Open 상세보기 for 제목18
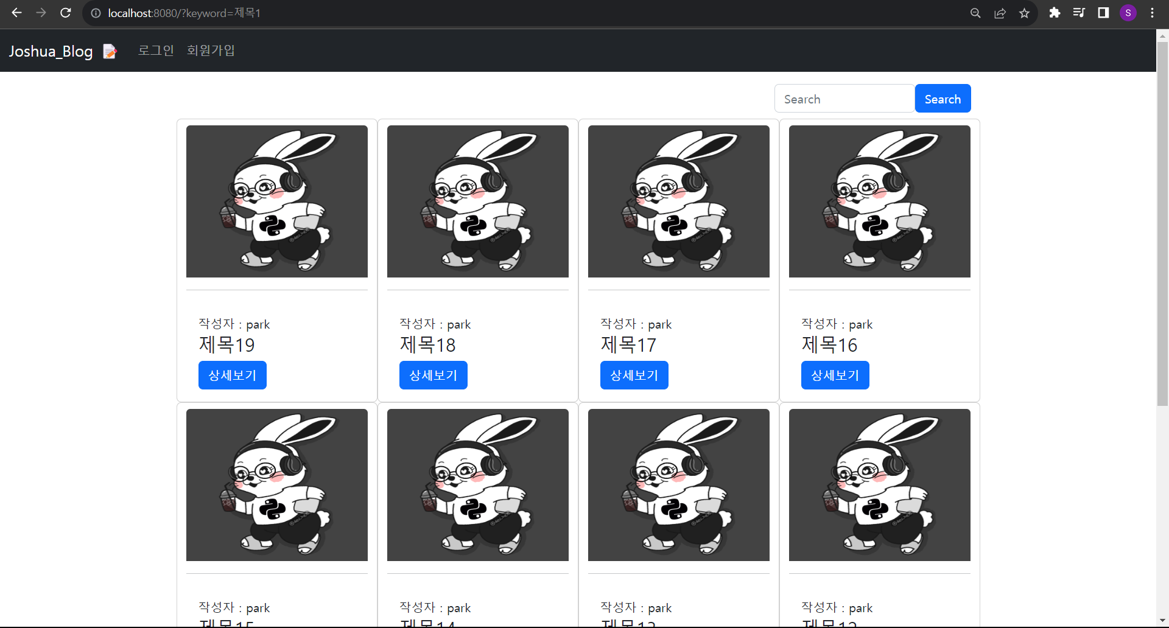 [x=434, y=375]
